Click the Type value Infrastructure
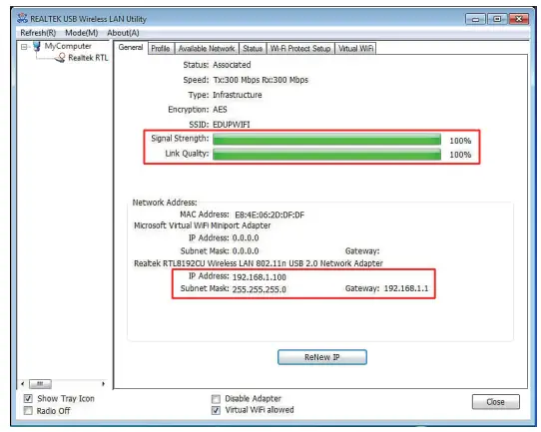 (x=238, y=95)
